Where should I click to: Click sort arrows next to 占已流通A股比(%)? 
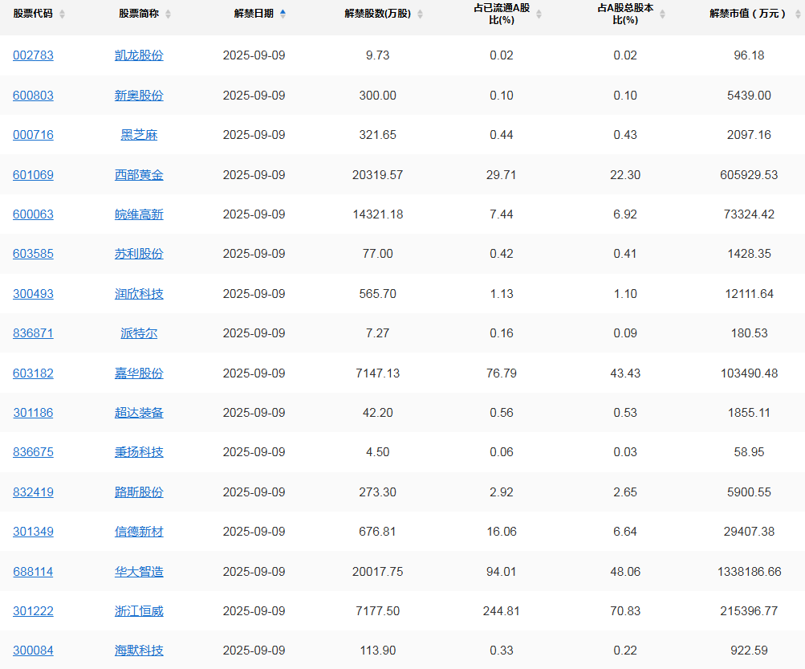(539, 14)
